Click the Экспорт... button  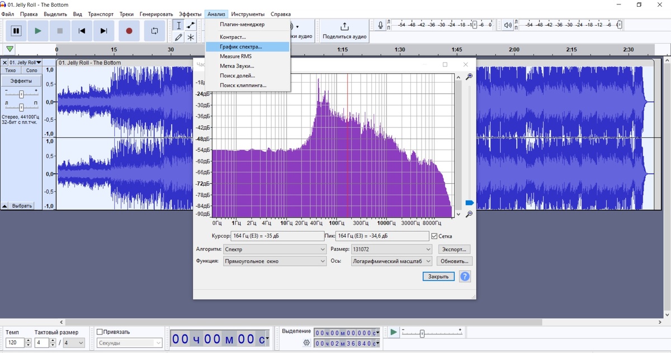[x=454, y=249]
